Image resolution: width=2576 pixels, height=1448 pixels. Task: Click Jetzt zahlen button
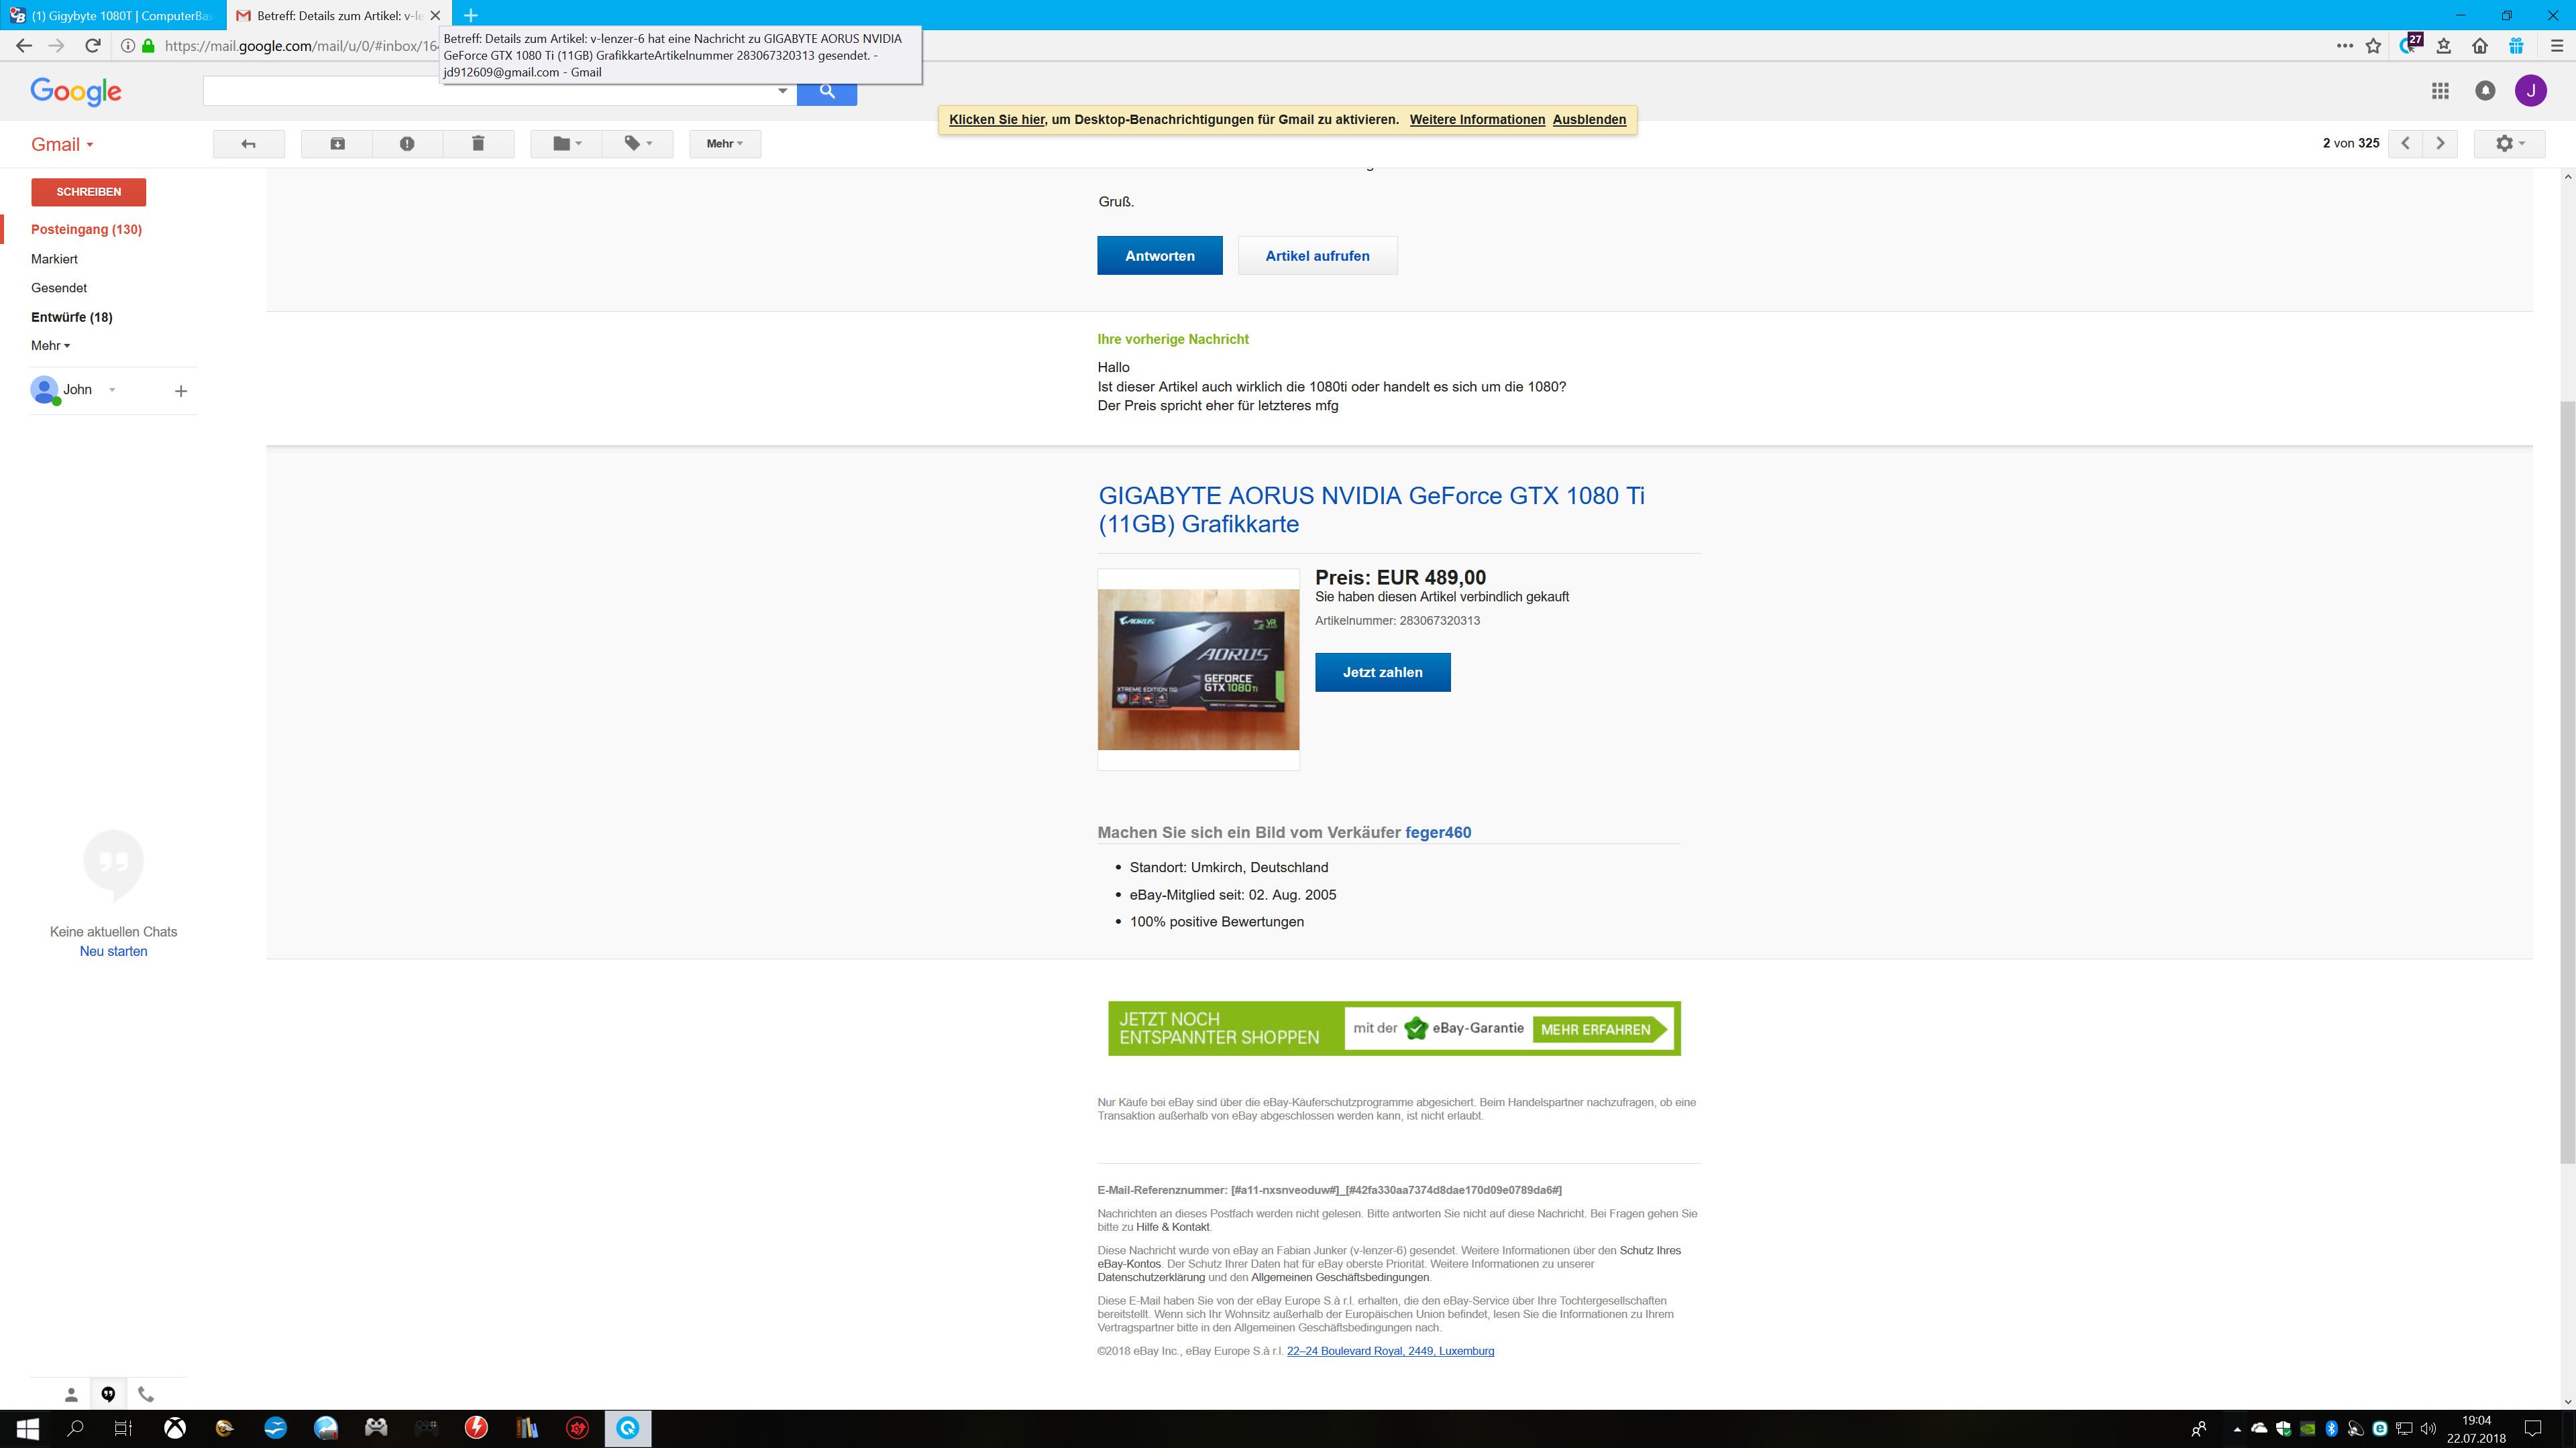(1382, 672)
